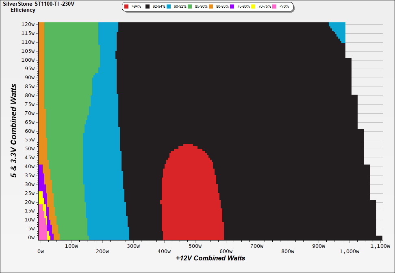Click the purple 75-80% legend swatch

click(232, 7)
